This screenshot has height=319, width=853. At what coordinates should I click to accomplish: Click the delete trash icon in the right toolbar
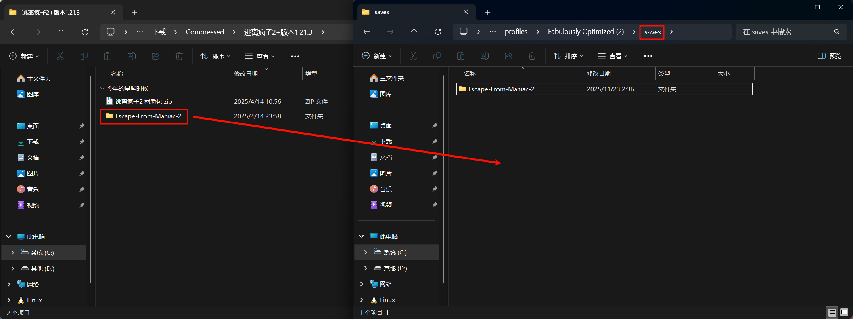pos(532,56)
